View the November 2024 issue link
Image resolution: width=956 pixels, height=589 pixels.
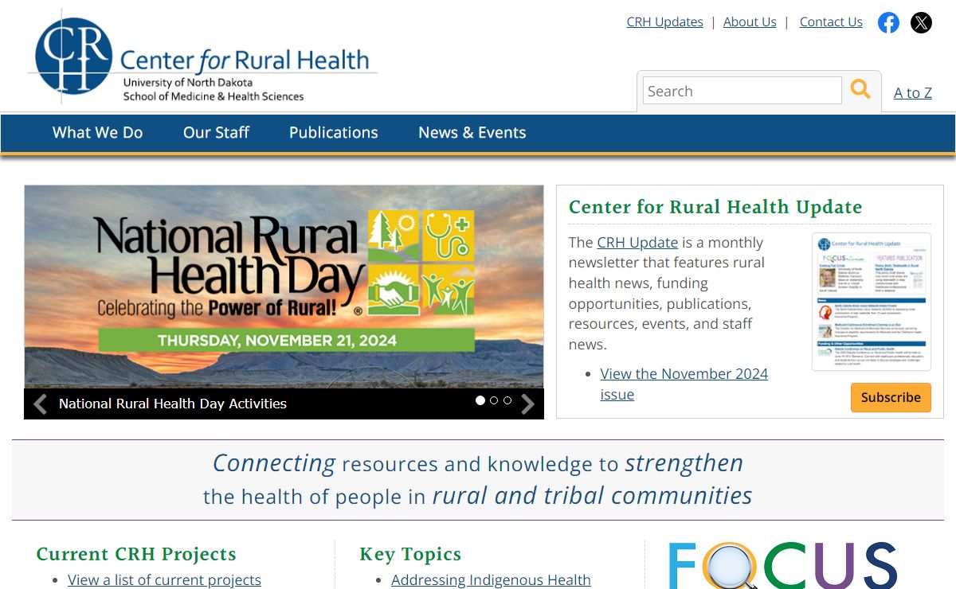(x=684, y=384)
